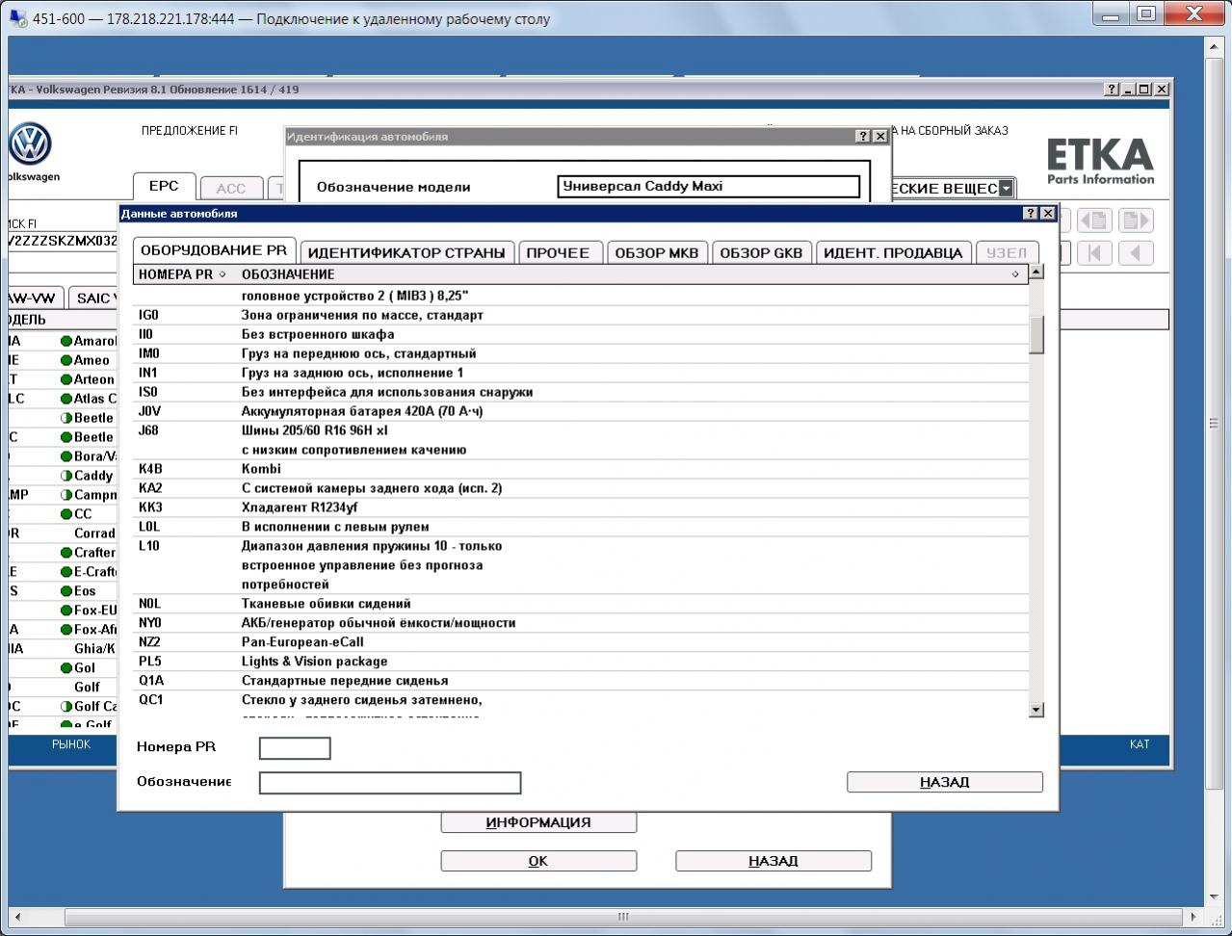Viewport: 1232px width, 936px height.
Task: Open the dropdown arrow next to ЕСКИЕ ВЕЩЕС tab
Action: (x=1006, y=188)
